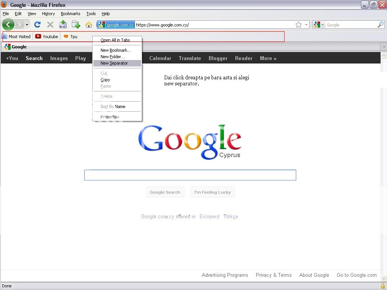Switch language to Türkçe

click(x=231, y=216)
